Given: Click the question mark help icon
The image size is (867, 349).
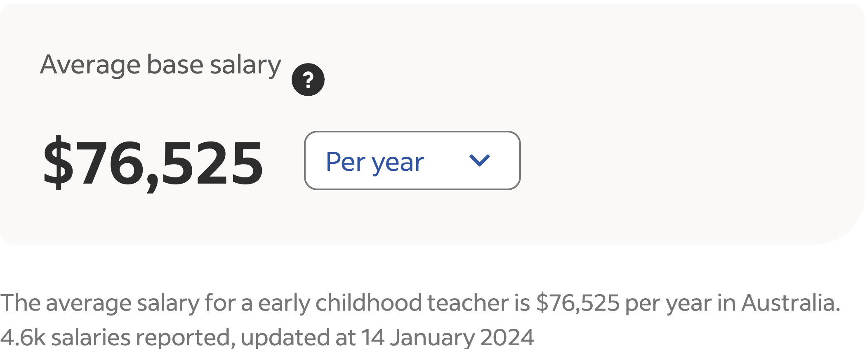Looking at the screenshot, I should coord(308,80).
